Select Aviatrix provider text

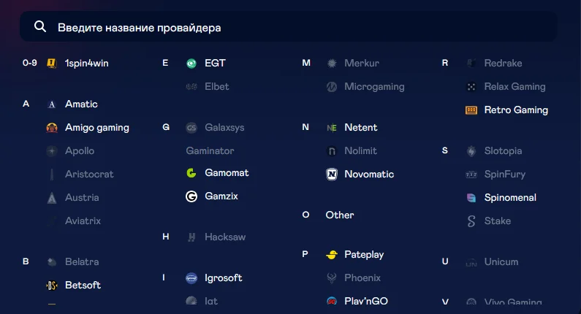coord(83,221)
